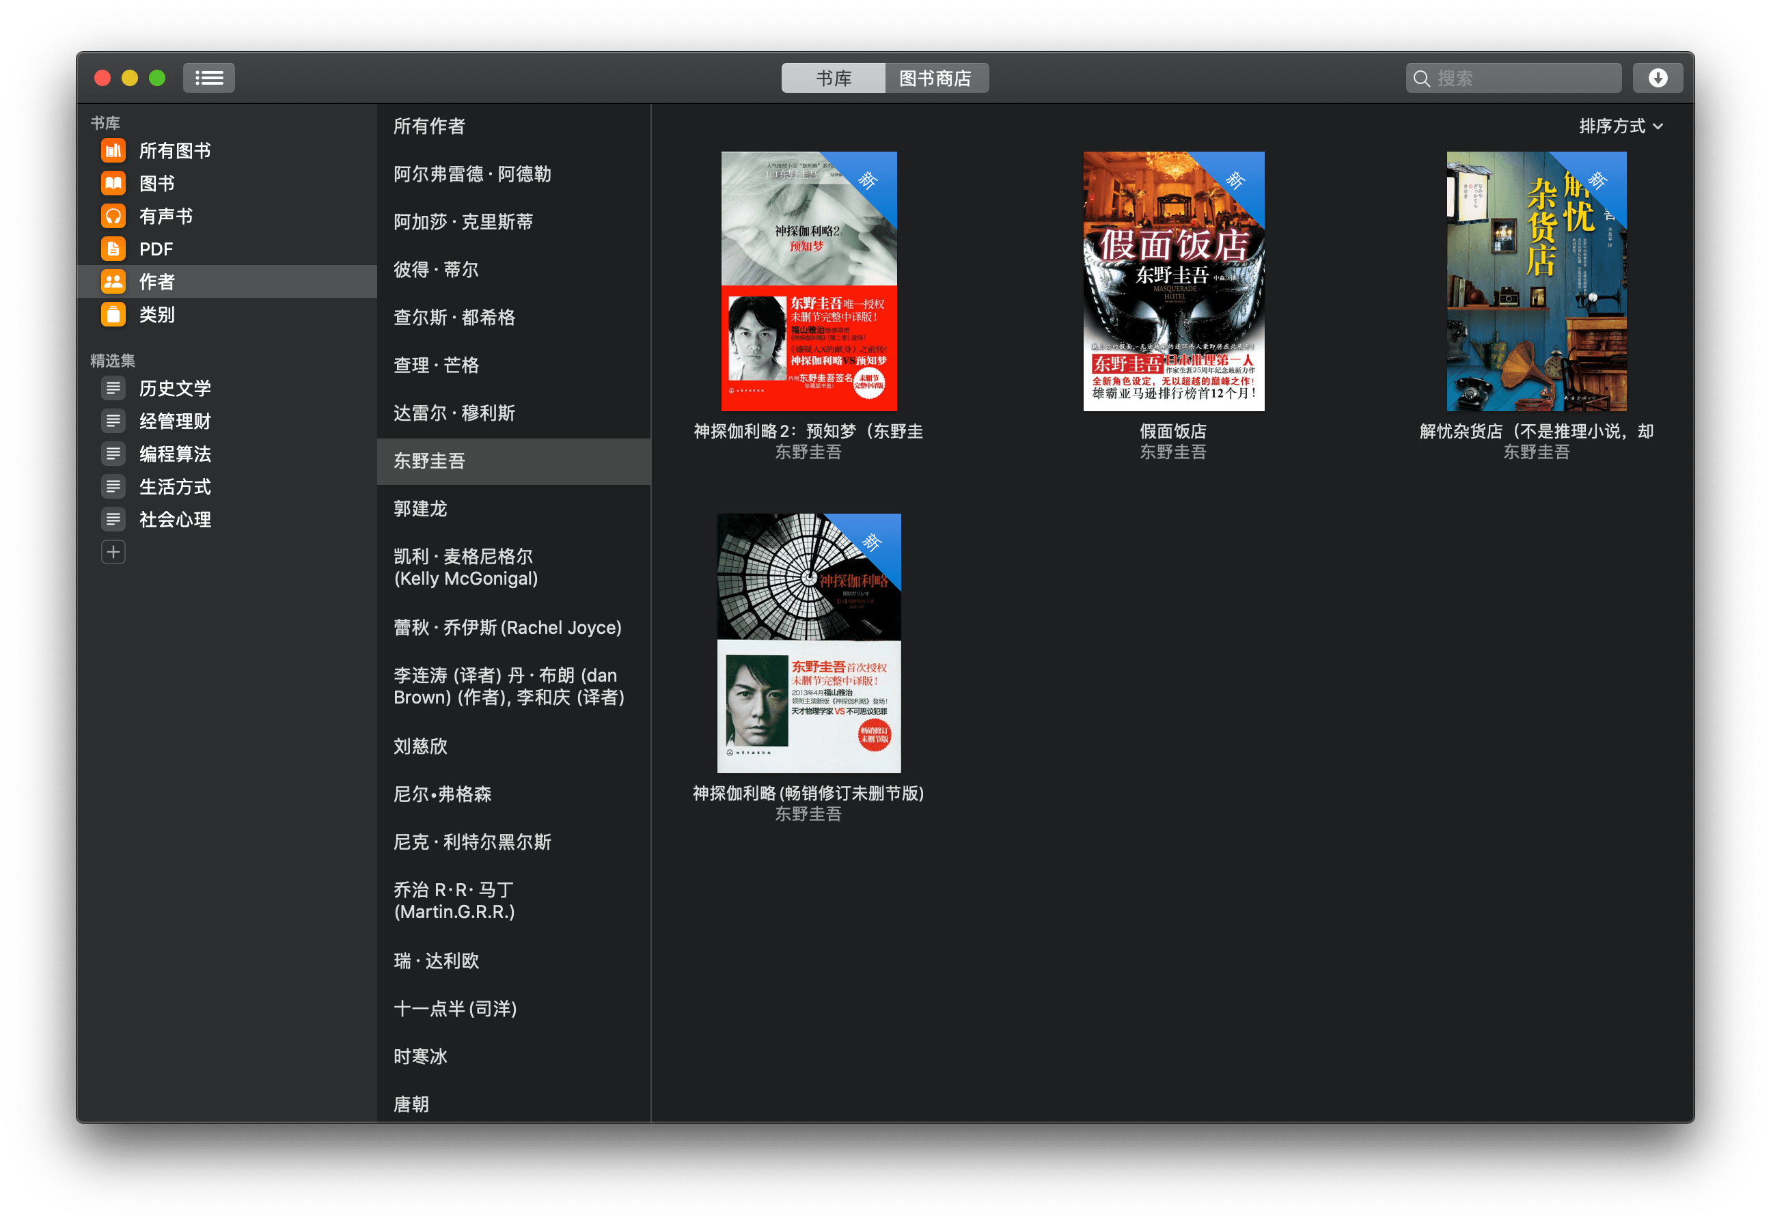This screenshot has height=1224, width=1771.
Task: Select author 乔治 R·R· 马丁
Action: [514, 901]
